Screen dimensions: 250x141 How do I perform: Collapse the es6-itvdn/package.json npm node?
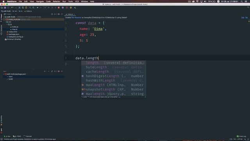coord(4,74)
